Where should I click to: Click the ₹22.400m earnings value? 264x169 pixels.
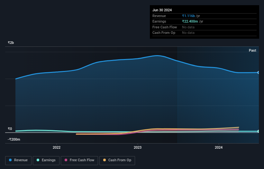coord(190,21)
